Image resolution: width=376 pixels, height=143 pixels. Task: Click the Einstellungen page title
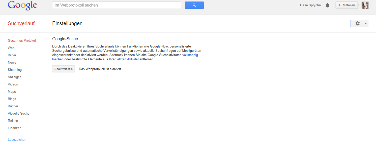[67, 23]
